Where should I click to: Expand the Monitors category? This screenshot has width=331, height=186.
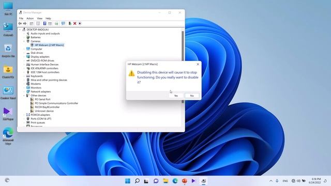pos(24,87)
